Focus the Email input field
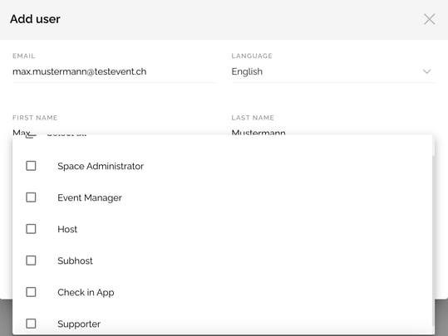The width and height of the screenshot is (448, 336). [114, 71]
